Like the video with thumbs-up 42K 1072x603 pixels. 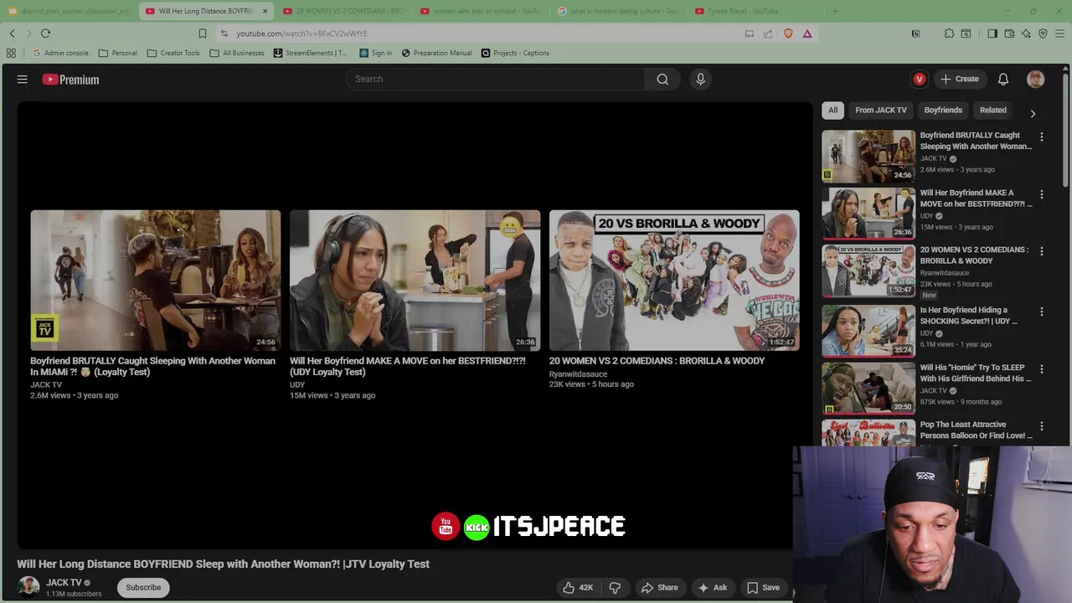pyautogui.click(x=578, y=587)
